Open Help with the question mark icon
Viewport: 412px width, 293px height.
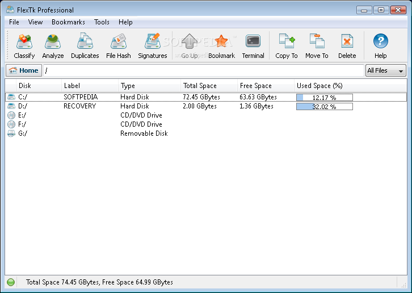380,45
